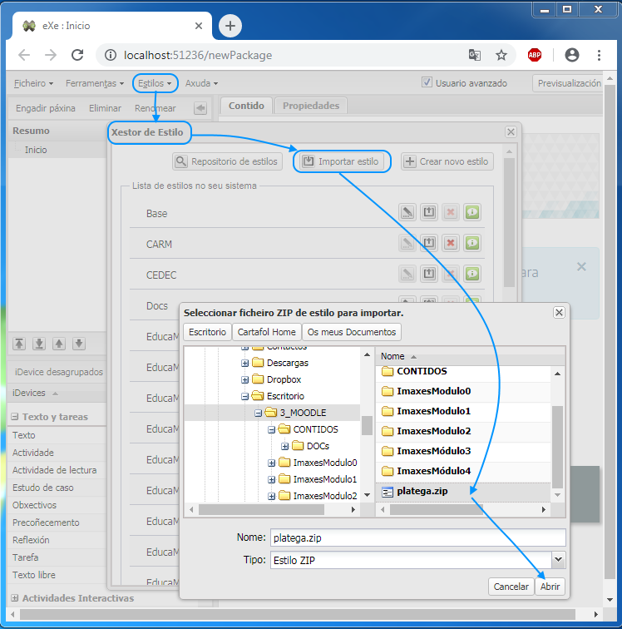
Task: Toggle the Usuario avanzado checkbox
Action: point(427,83)
